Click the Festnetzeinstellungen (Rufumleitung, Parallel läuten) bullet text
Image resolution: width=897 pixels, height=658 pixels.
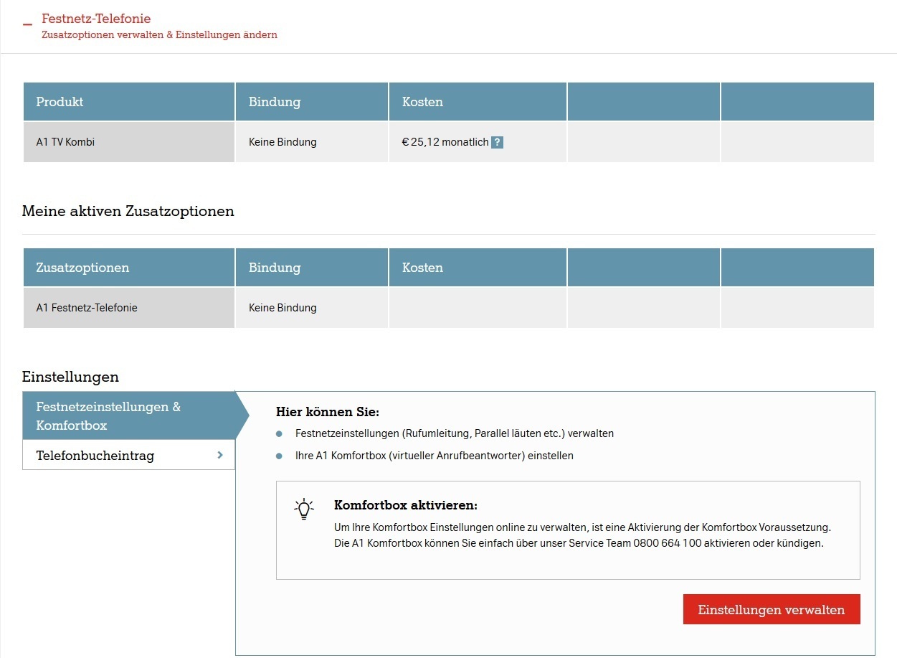tap(455, 433)
